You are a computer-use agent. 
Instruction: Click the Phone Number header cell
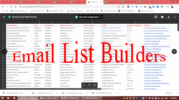coord(92,25)
